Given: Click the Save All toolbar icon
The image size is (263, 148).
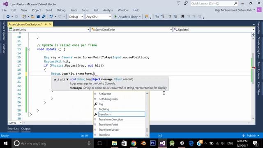Looking at the screenshot, I should (x=44, y=16).
